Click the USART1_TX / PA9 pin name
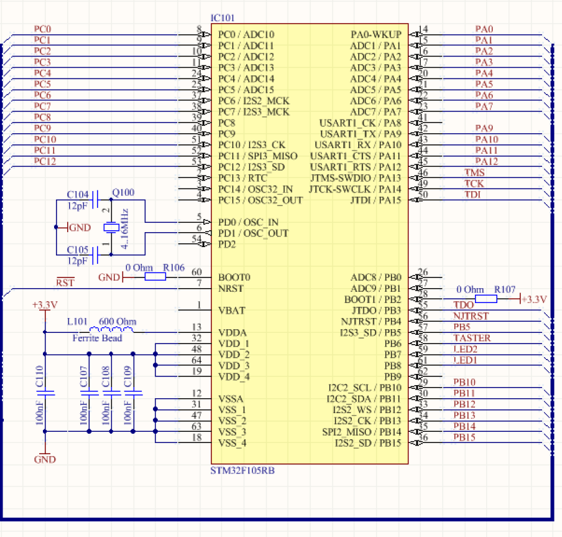The width and height of the screenshot is (562, 537). pyautogui.click(x=361, y=134)
